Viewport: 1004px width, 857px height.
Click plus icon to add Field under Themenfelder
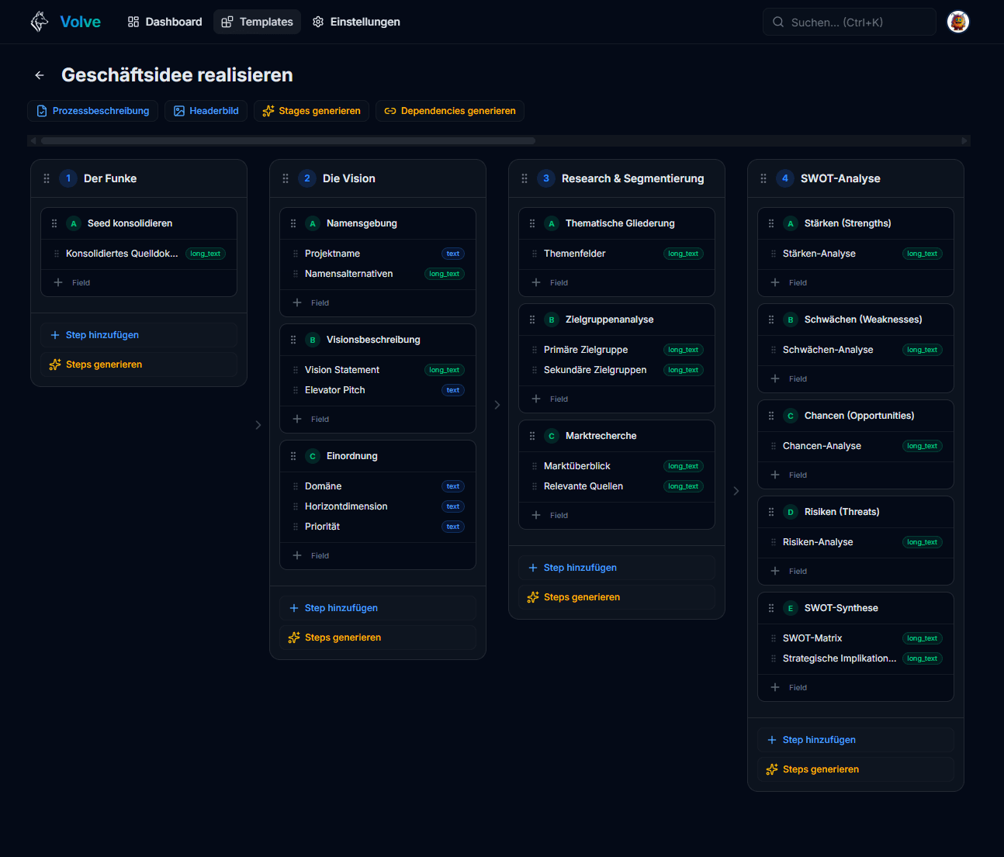tap(536, 282)
